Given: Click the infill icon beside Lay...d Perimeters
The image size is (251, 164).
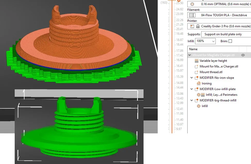Looking at the screenshot, I should pyautogui.click(x=199, y=95).
